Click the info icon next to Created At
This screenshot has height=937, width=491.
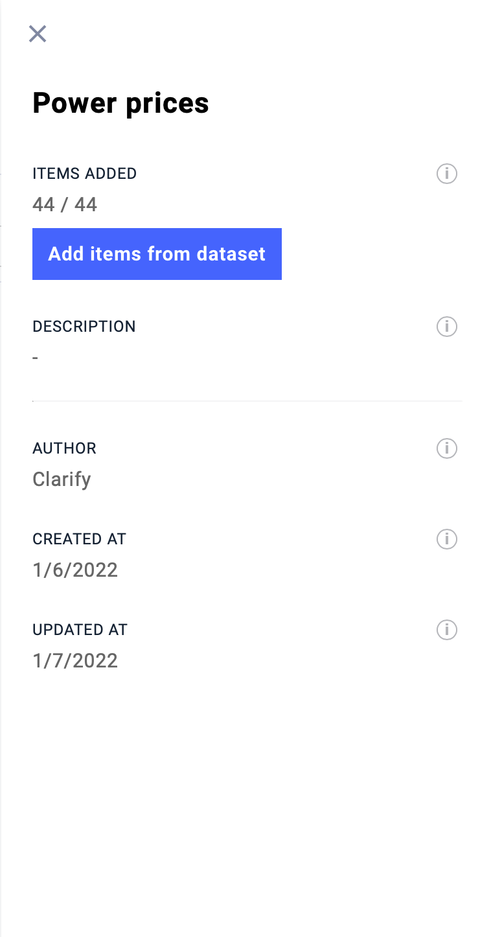447,539
